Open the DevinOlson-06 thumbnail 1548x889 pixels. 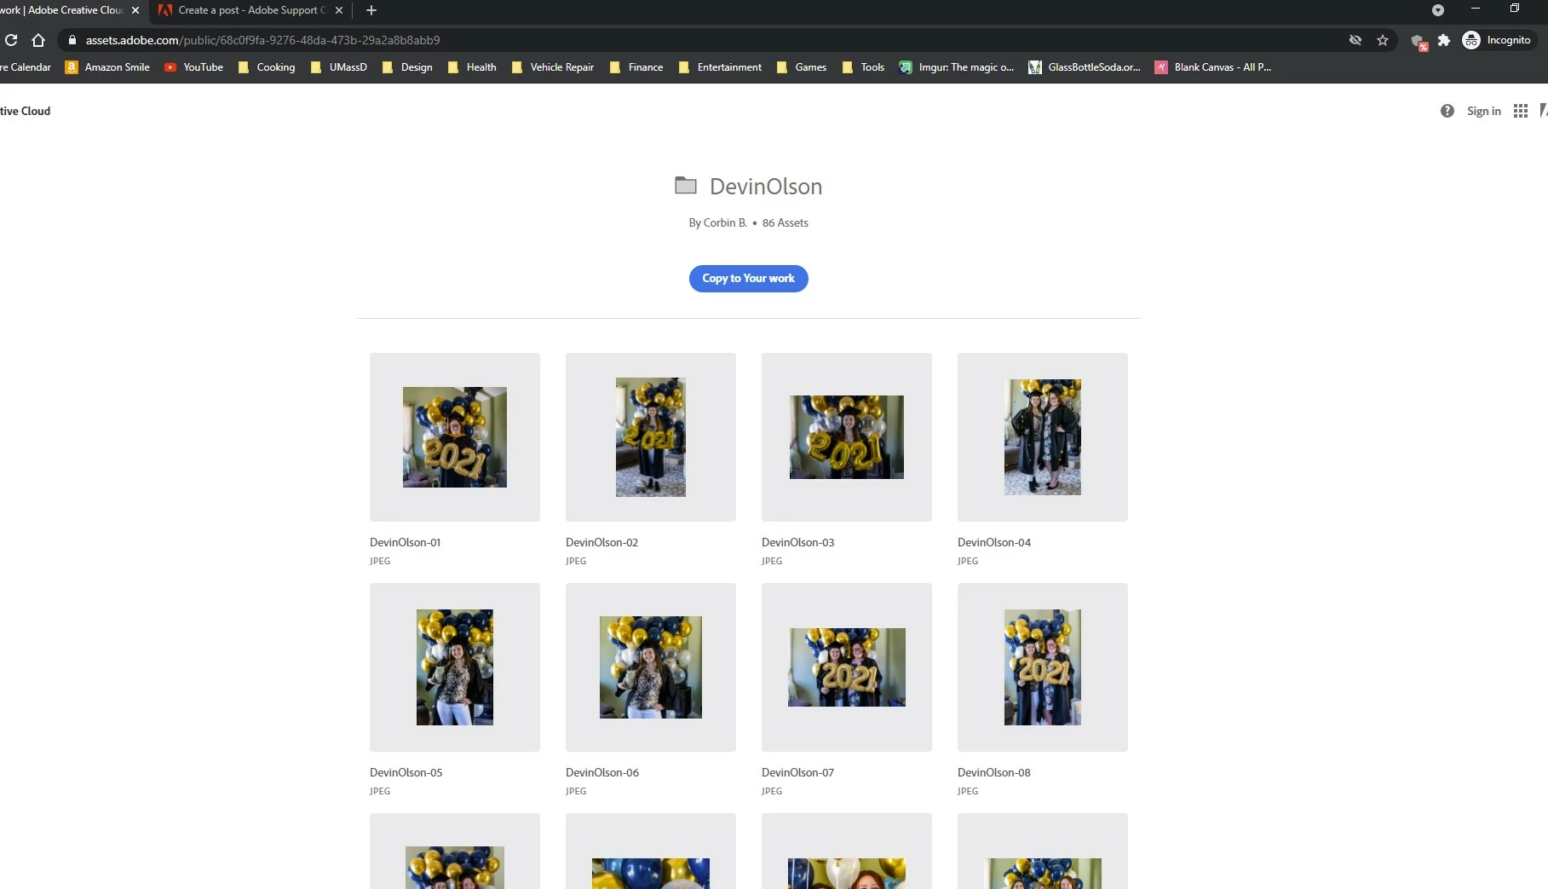(650, 667)
